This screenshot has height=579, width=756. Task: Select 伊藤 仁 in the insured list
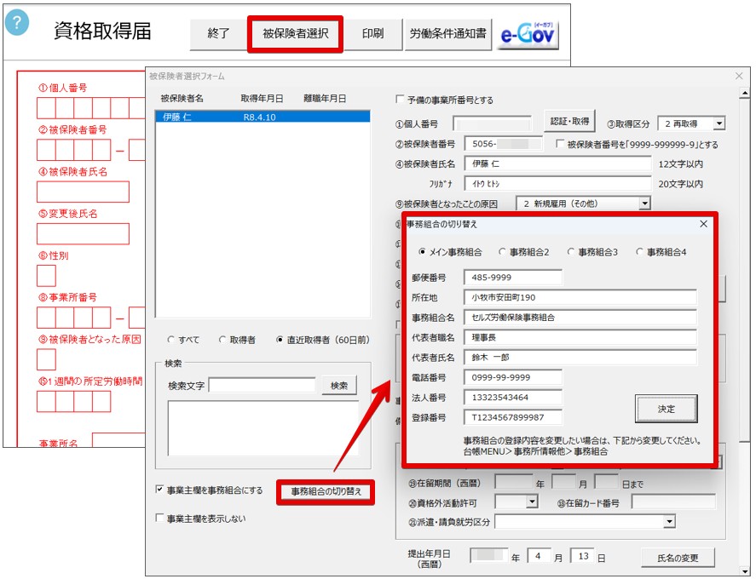263,118
